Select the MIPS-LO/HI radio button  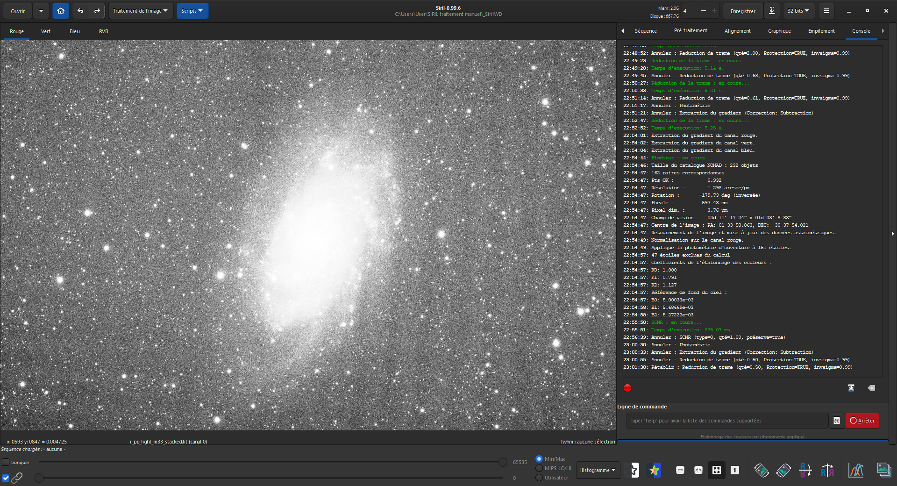coord(539,468)
